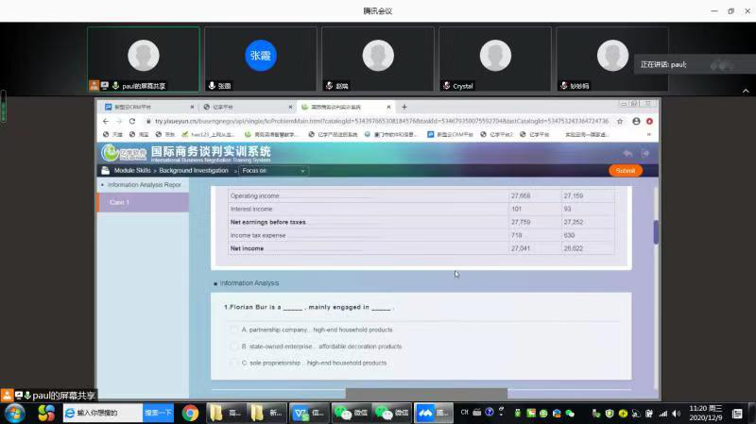Select Case 1 in the left sidebar
The width and height of the screenshot is (756, 424).
tap(120, 202)
